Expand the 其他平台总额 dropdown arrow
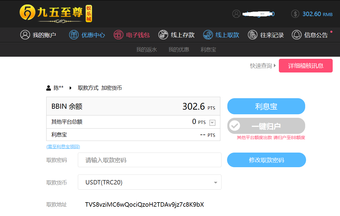Screen dimensions: 340x216 pos(213,123)
